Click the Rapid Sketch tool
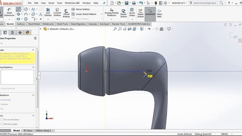 pos(140,13)
